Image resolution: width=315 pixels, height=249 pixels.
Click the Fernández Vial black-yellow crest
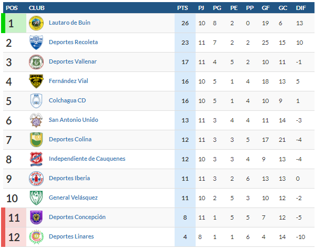point(36,81)
